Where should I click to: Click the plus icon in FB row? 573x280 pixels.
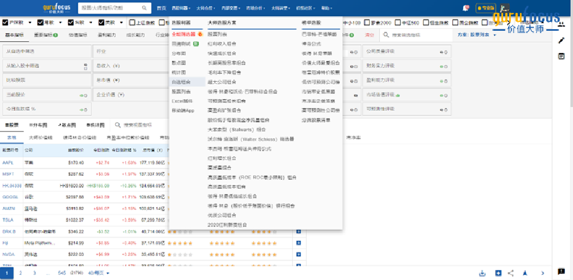click(299, 242)
